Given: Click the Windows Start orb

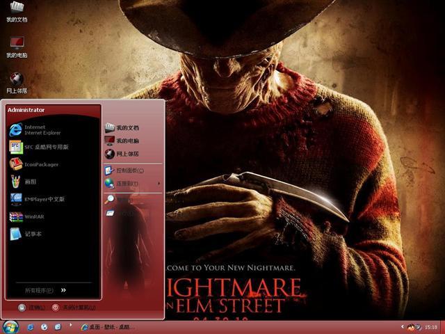Looking at the screenshot, I should coord(10,327).
